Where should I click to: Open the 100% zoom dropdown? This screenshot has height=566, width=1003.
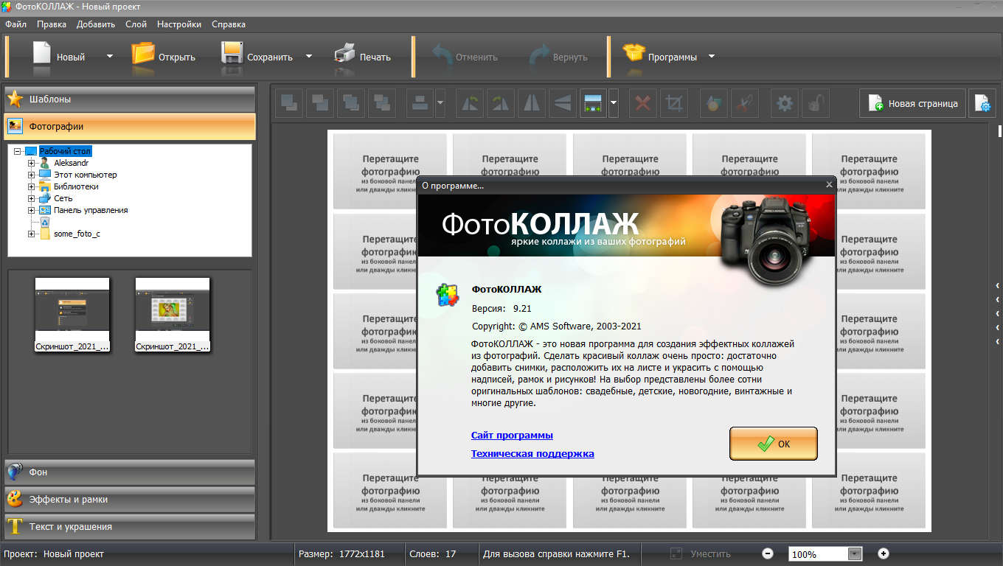pos(855,554)
